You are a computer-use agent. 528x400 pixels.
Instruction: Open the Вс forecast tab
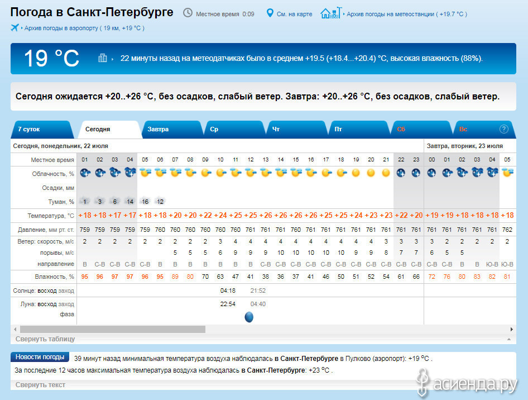tap(484, 130)
